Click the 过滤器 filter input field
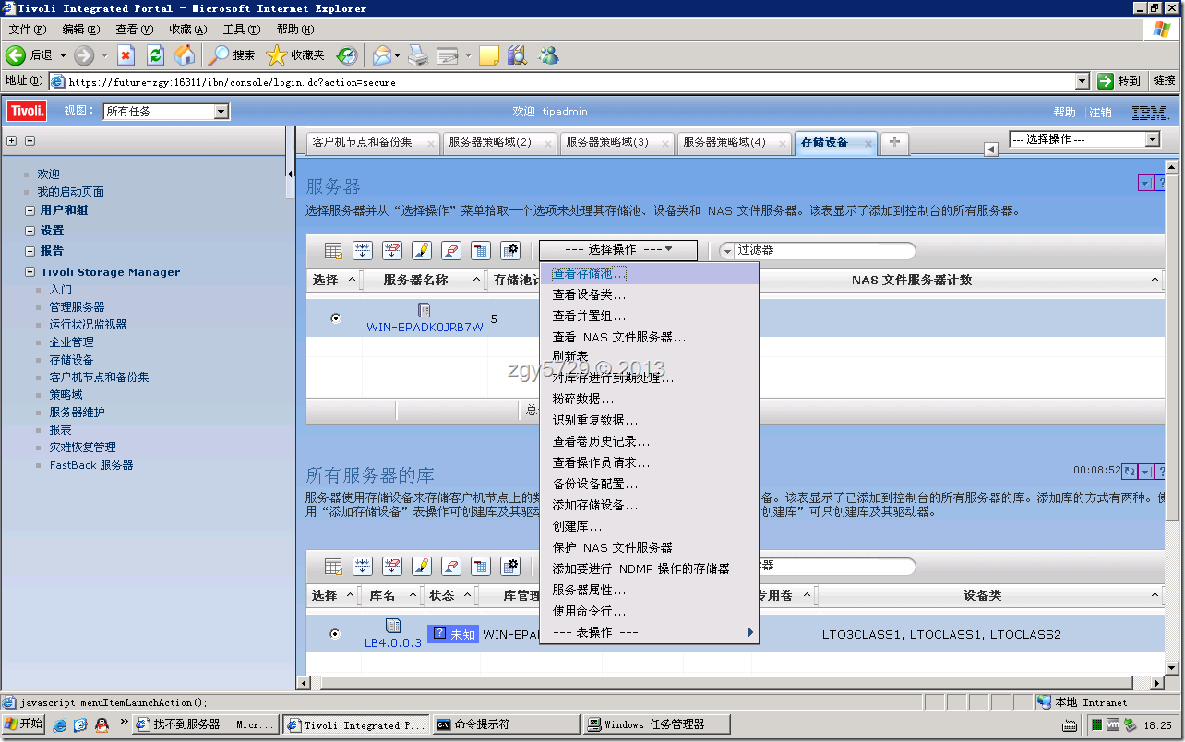The image size is (1185, 742). click(x=824, y=250)
